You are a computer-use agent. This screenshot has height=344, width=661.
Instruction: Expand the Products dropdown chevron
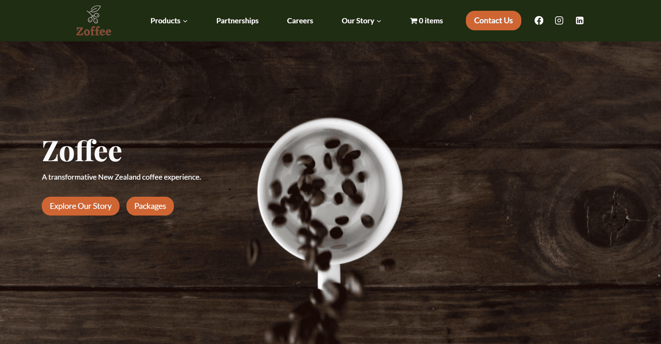[x=185, y=21]
